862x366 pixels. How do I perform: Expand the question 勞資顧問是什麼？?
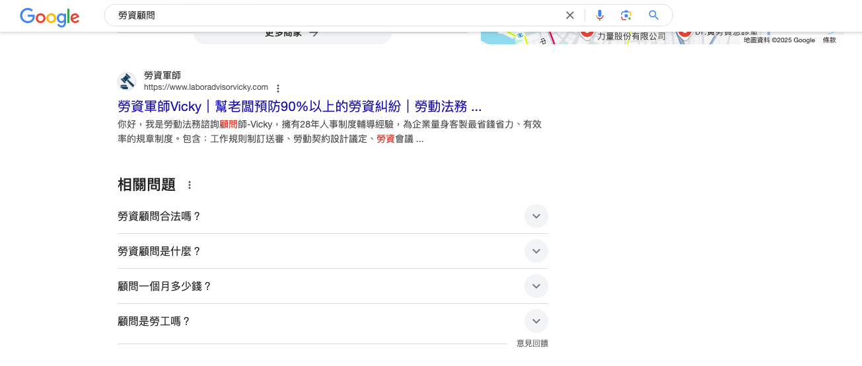[536, 251]
